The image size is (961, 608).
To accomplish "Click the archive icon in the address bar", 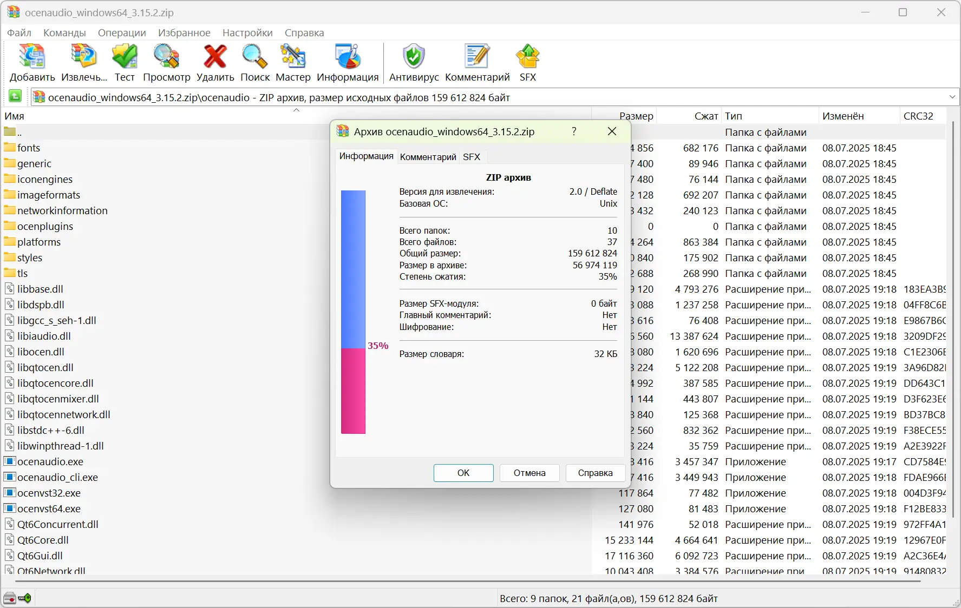I will 39,97.
